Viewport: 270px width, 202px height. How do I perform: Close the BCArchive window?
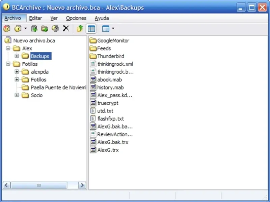pos(263,7)
